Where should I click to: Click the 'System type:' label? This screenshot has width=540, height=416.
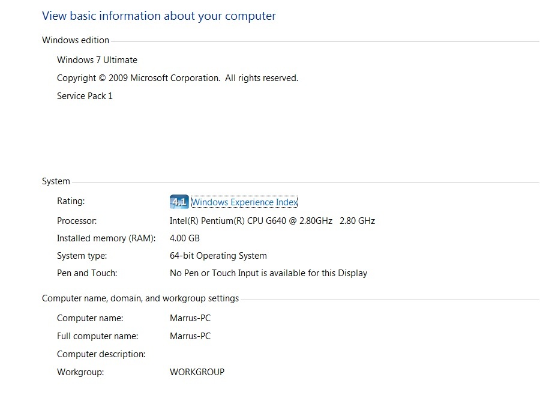point(82,256)
